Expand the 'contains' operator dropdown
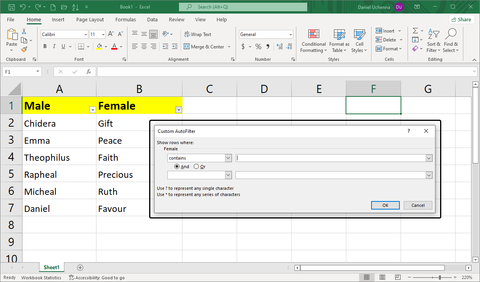 (x=228, y=158)
